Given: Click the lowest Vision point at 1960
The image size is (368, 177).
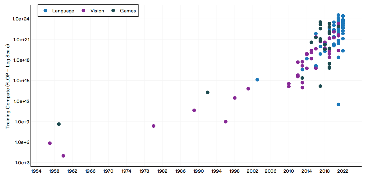Looking at the screenshot, I should coord(63,156).
